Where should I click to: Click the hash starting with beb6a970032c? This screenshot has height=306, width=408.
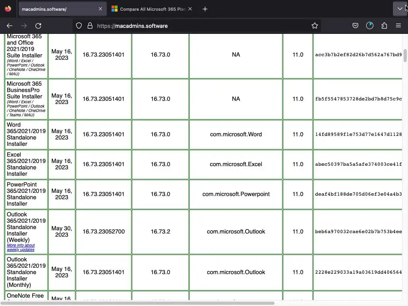(358, 231)
